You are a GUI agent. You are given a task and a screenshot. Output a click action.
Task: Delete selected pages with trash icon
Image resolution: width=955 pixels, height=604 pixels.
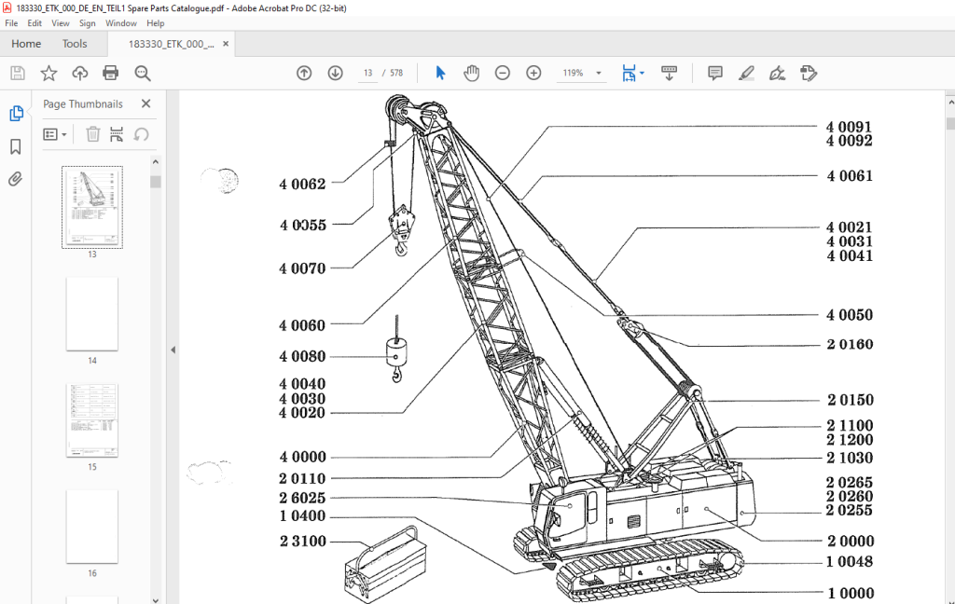point(92,134)
